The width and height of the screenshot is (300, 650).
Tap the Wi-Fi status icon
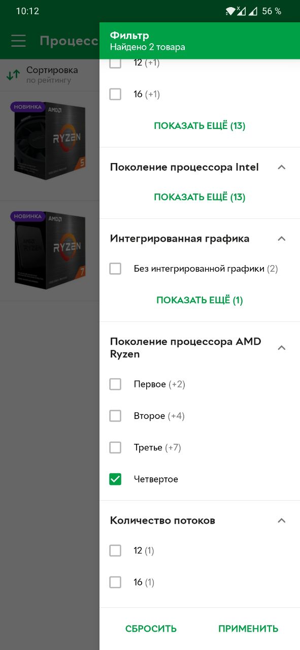[231, 11]
